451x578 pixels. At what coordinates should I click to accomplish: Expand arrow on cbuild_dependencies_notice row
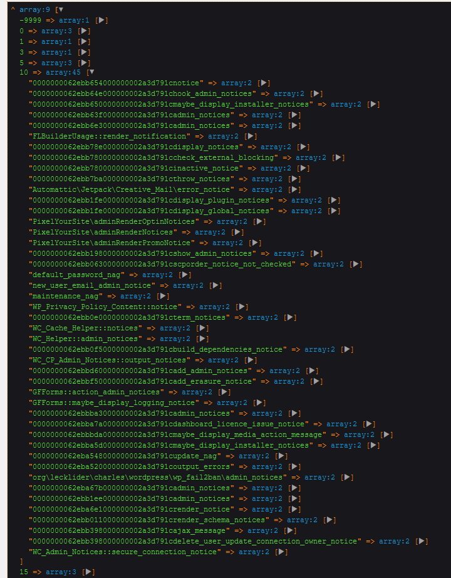[x=347, y=350]
